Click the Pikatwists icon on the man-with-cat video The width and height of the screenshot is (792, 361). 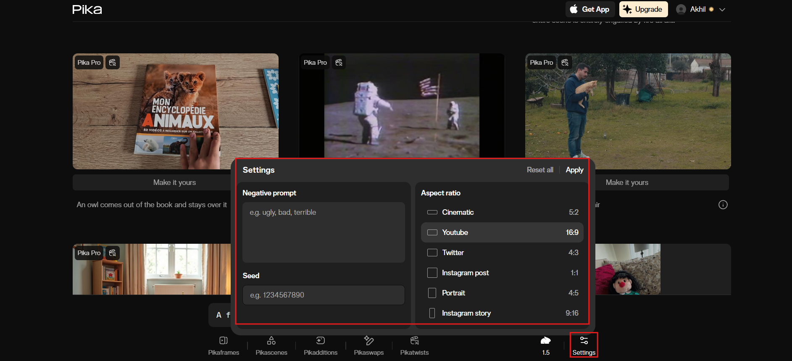click(565, 63)
